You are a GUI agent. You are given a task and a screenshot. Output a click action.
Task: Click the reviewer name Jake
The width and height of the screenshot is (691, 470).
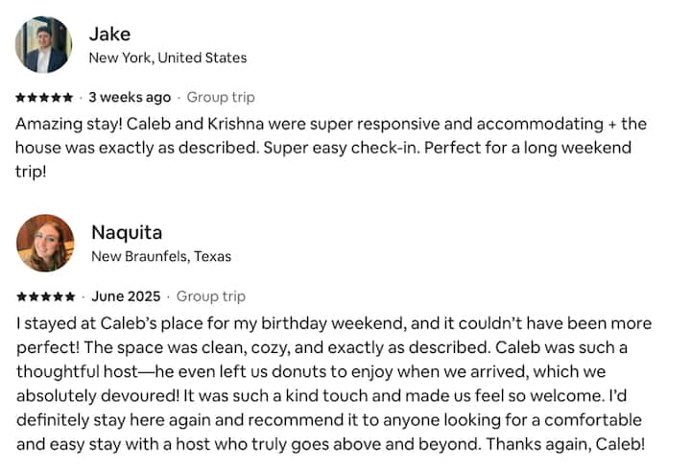(x=109, y=34)
